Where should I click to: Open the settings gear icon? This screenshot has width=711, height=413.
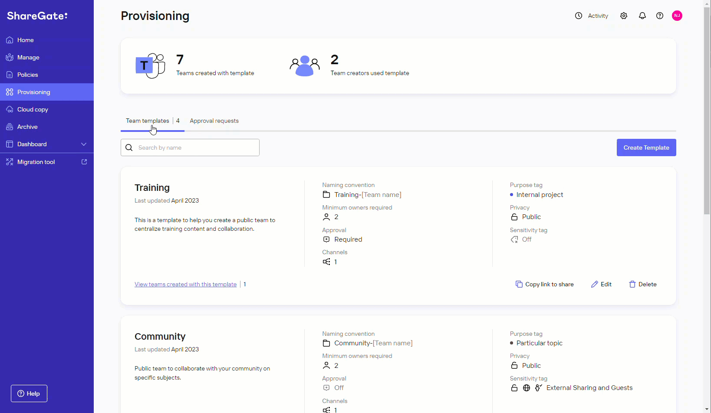click(624, 16)
